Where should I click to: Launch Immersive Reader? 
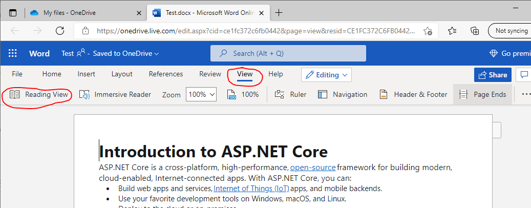coord(115,94)
